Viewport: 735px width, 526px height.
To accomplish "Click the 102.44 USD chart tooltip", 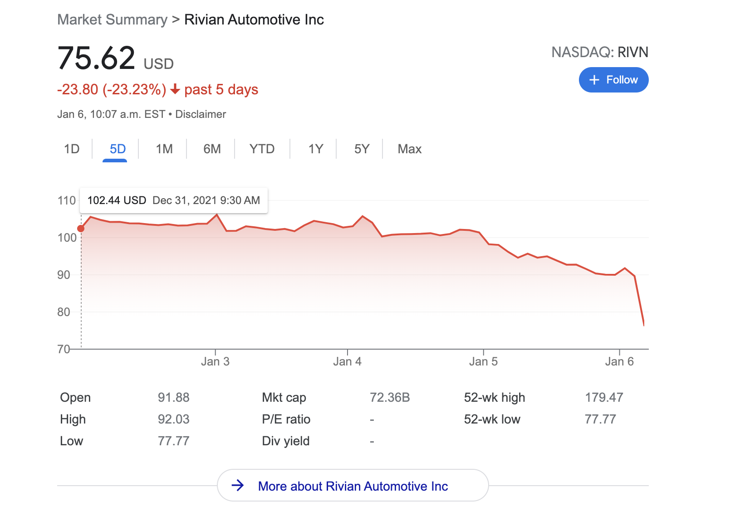I will click(x=174, y=200).
